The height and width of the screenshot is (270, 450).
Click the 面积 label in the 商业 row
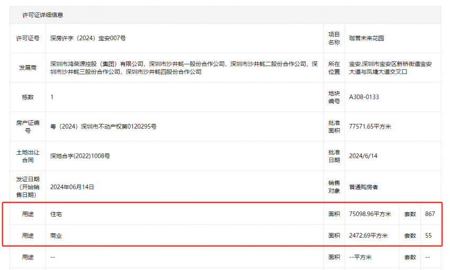[334, 236]
